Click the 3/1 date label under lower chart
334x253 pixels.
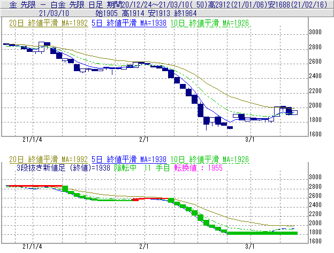point(250,247)
